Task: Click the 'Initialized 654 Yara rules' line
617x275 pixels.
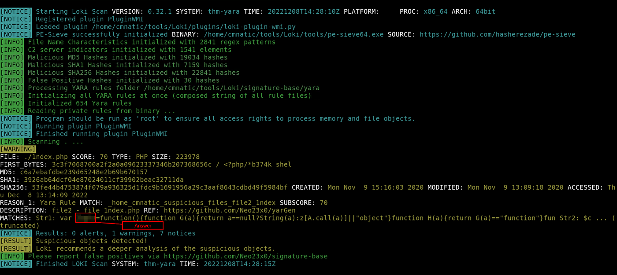Action: (80, 103)
